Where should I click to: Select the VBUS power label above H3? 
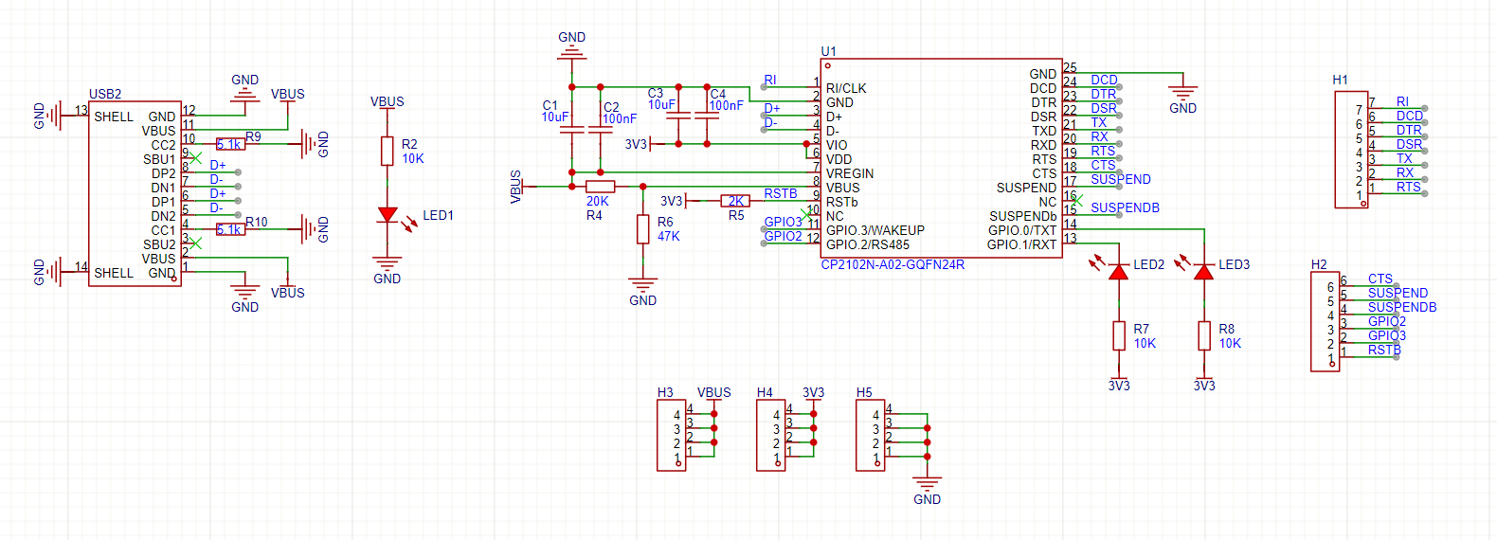click(x=713, y=392)
